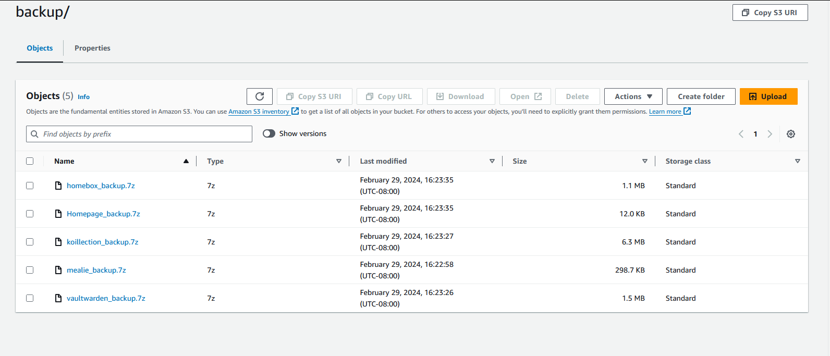
Task: Click the file icon beside mealie_backup.7z
Action: (x=58, y=270)
